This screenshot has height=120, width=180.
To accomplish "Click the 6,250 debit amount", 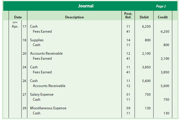I will coord(146,26).
